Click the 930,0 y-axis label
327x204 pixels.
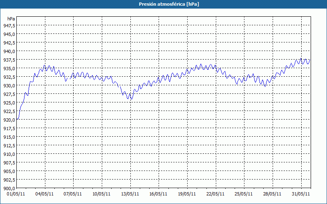coord(9,85)
